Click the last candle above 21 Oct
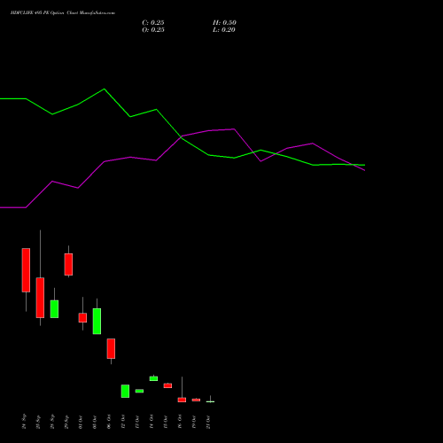Screen dimensions: 443x443 [210, 401]
